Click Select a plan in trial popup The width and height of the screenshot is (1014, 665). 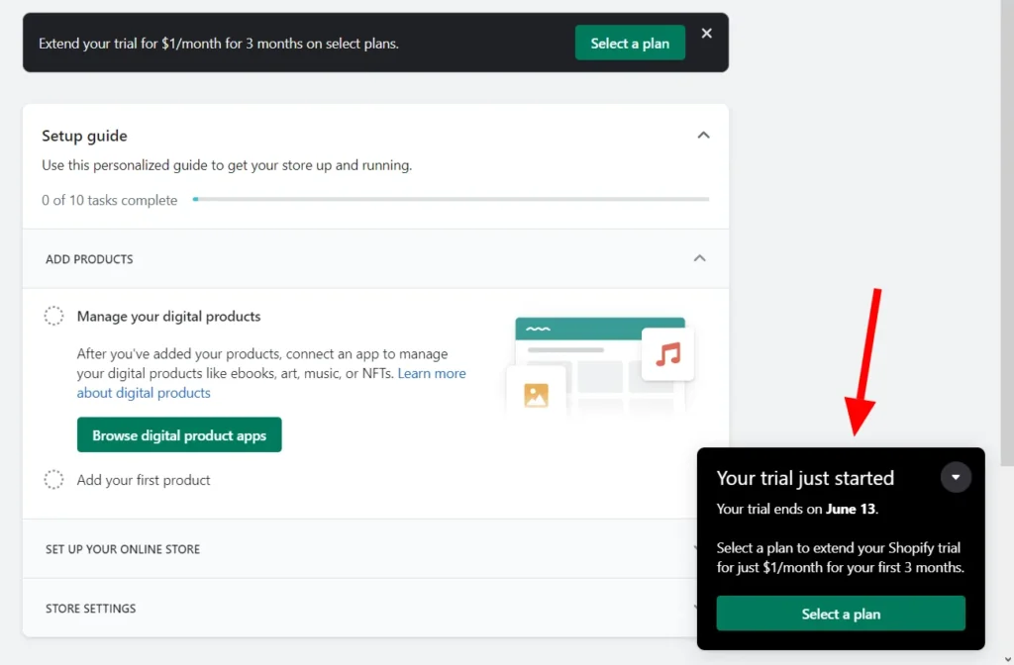tap(841, 614)
